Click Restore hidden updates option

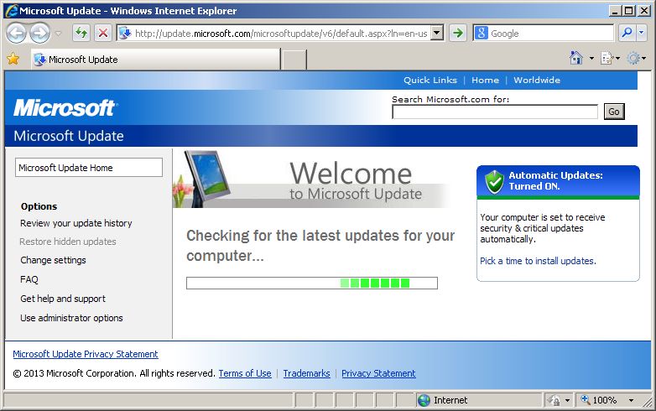[68, 242]
